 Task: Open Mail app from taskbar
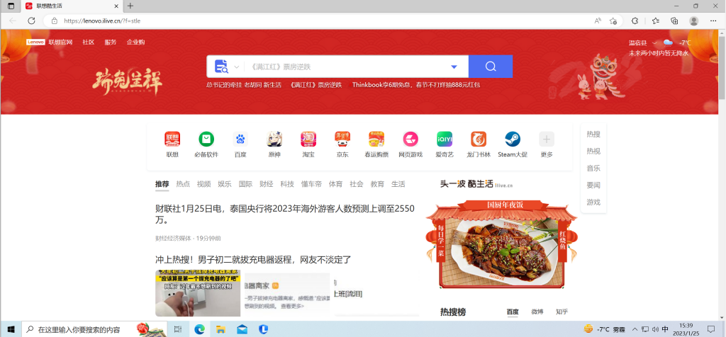(242, 329)
